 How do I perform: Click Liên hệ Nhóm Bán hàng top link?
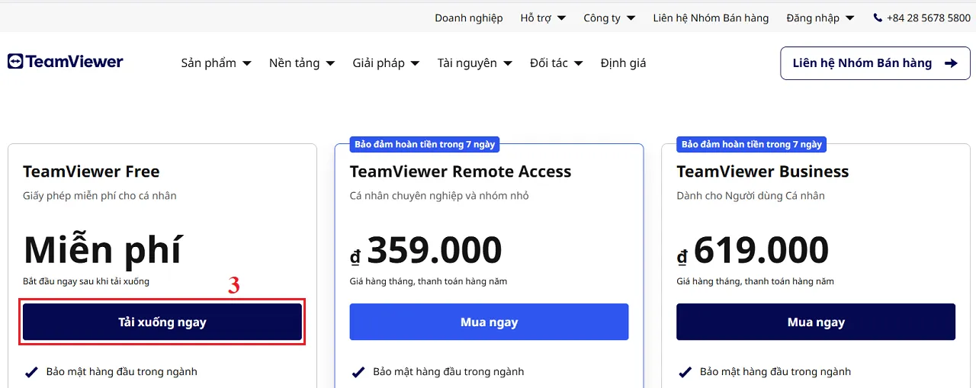click(711, 18)
